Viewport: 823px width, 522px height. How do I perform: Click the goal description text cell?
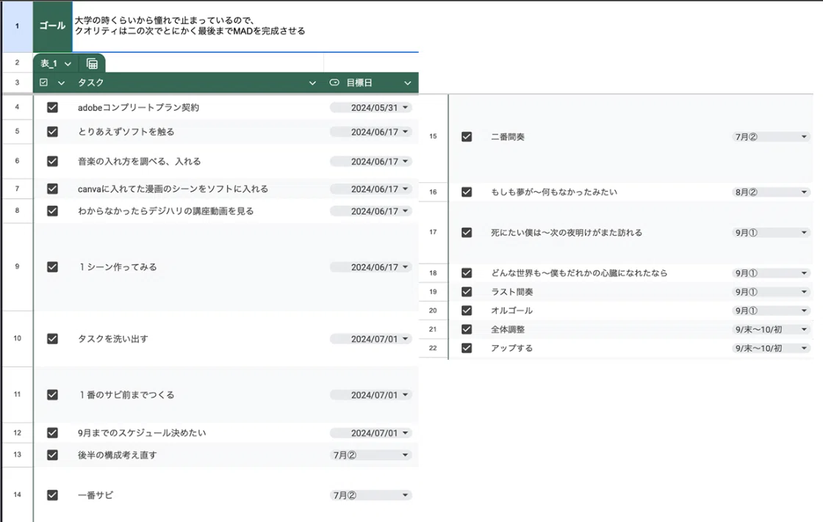245,26
